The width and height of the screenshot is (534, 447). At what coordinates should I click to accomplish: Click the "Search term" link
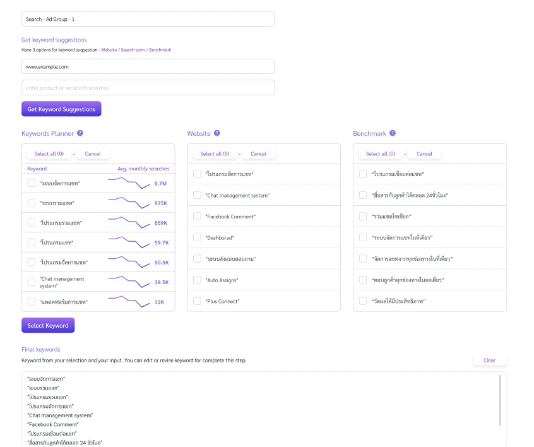pos(132,50)
